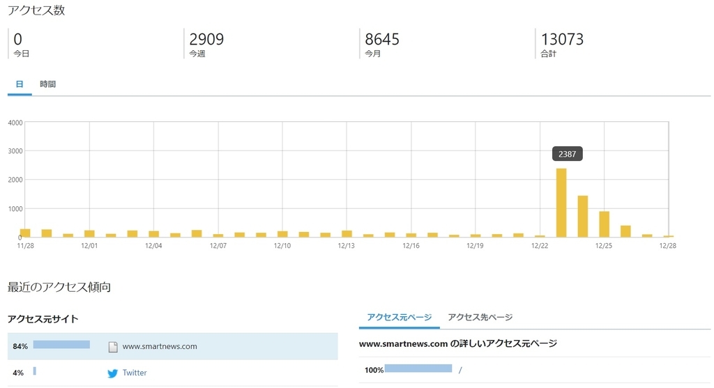Image resolution: width=714 pixels, height=388 pixels.
Task: Click the Twitter bird icon
Action: point(112,373)
